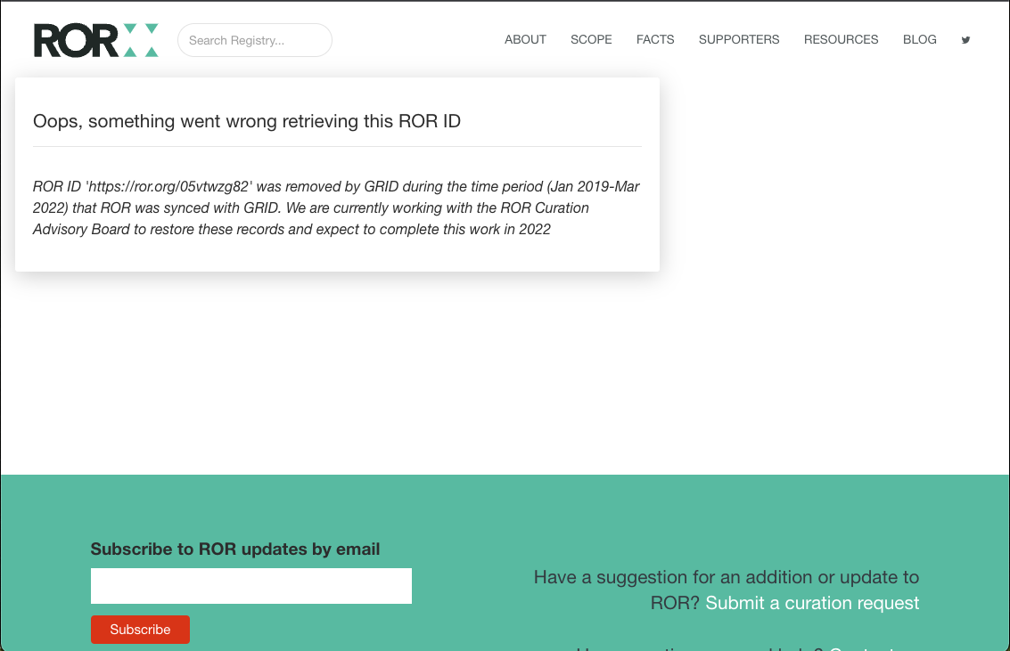Select SUPPORTERS in the navigation
This screenshot has width=1010, height=651.
tap(739, 40)
